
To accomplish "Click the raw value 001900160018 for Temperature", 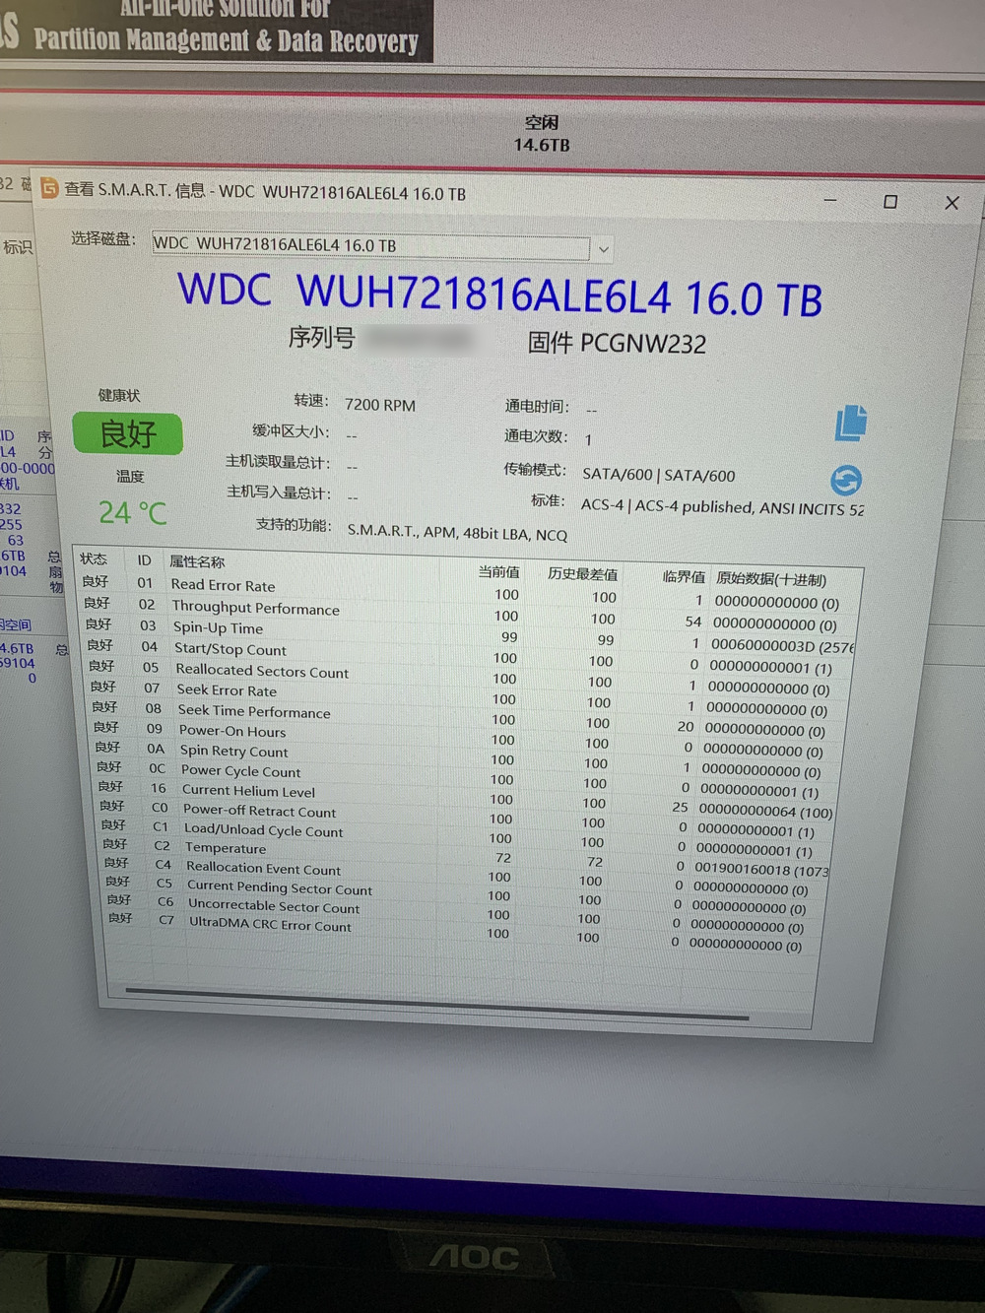I will pyautogui.click(x=761, y=870).
